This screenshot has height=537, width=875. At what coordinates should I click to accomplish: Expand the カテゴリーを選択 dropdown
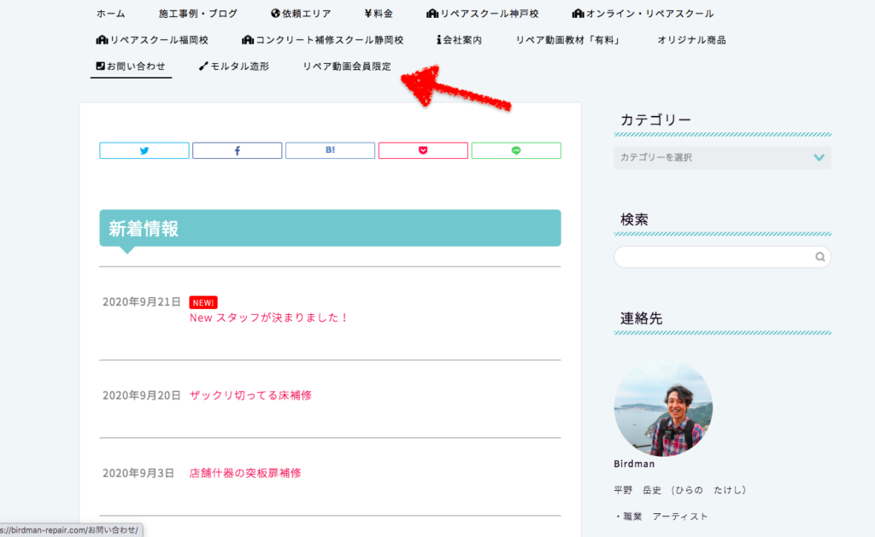[x=722, y=157]
